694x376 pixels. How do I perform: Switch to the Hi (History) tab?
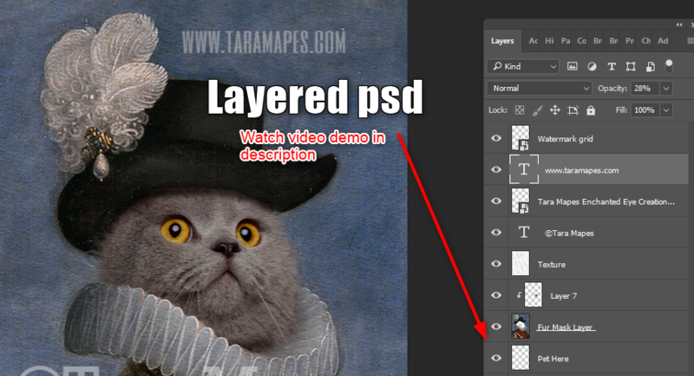pyautogui.click(x=549, y=41)
